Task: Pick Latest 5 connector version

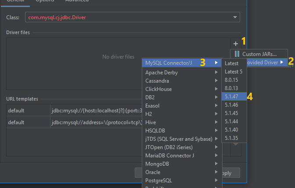Action: [234, 72]
